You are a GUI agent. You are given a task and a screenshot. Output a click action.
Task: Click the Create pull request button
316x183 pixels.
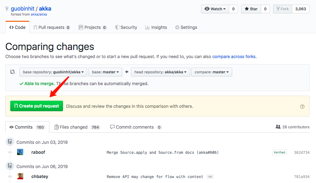pos(36,106)
